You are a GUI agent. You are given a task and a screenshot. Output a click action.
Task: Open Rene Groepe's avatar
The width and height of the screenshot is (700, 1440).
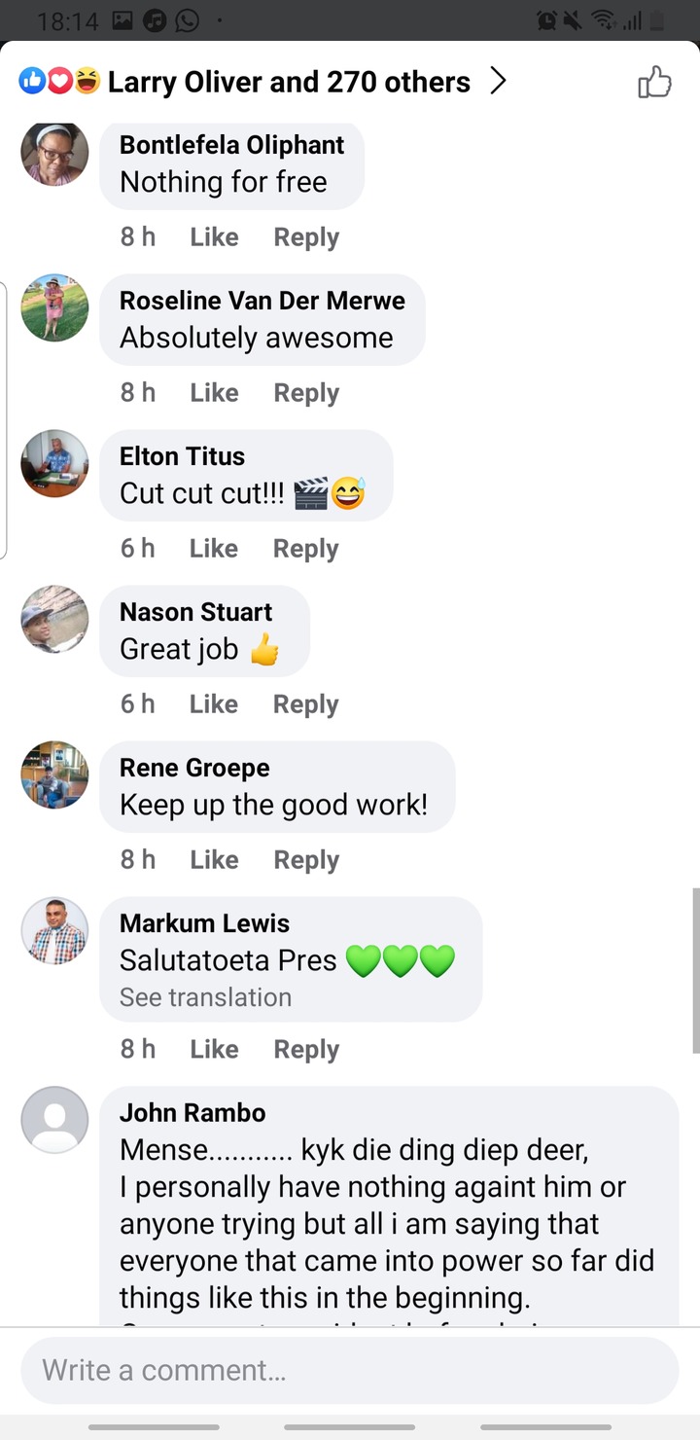coord(54,774)
